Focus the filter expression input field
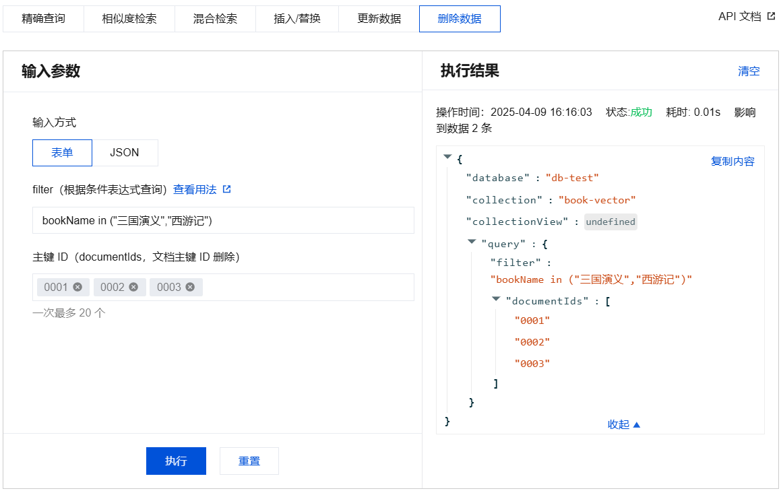 click(223, 220)
